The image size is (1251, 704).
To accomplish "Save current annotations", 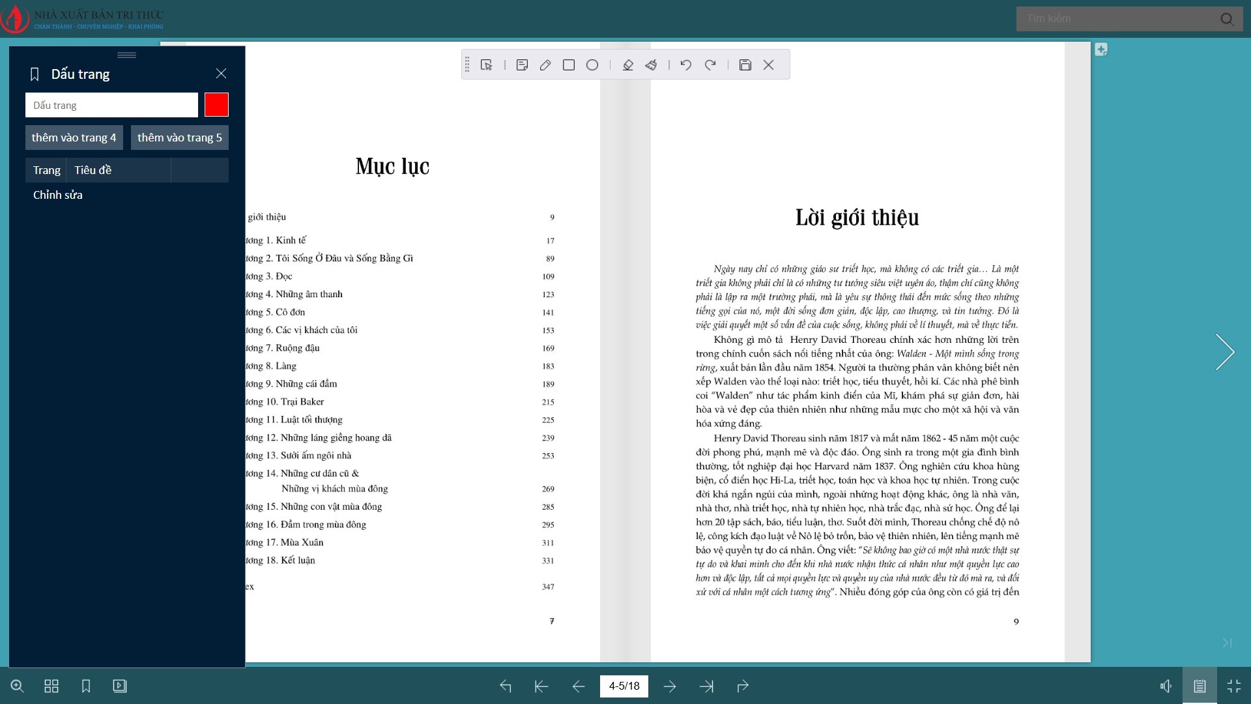I will pos(745,65).
